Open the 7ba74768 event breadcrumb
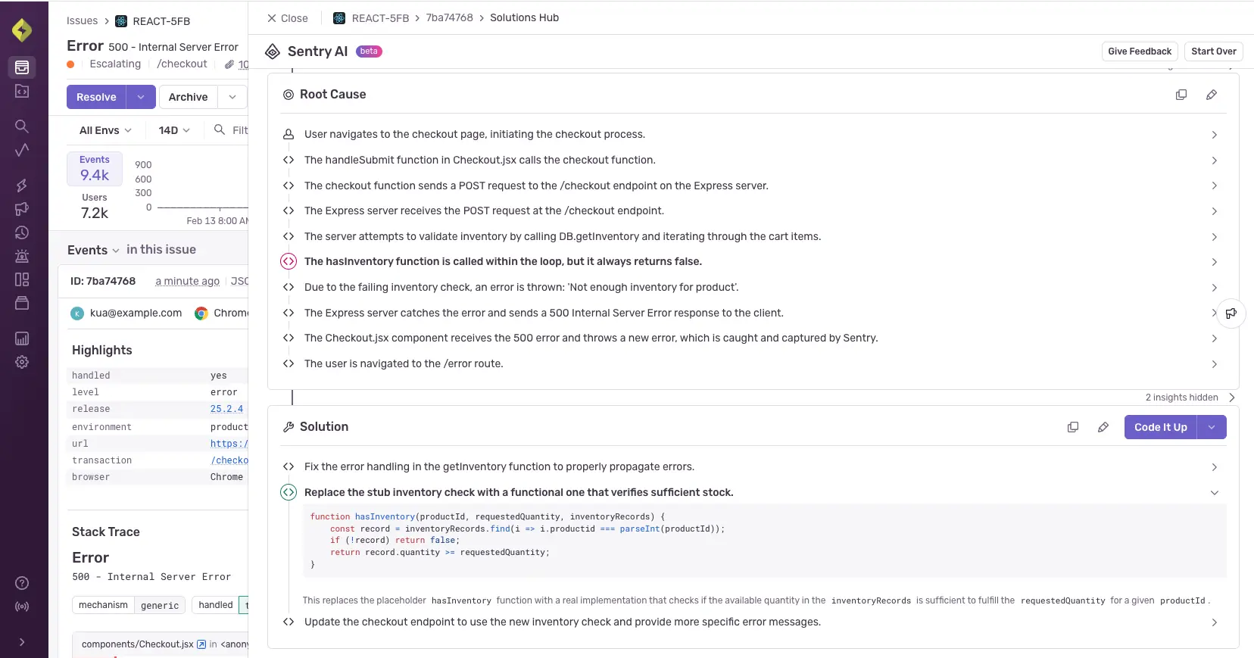 pyautogui.click(x=449, y=17)
